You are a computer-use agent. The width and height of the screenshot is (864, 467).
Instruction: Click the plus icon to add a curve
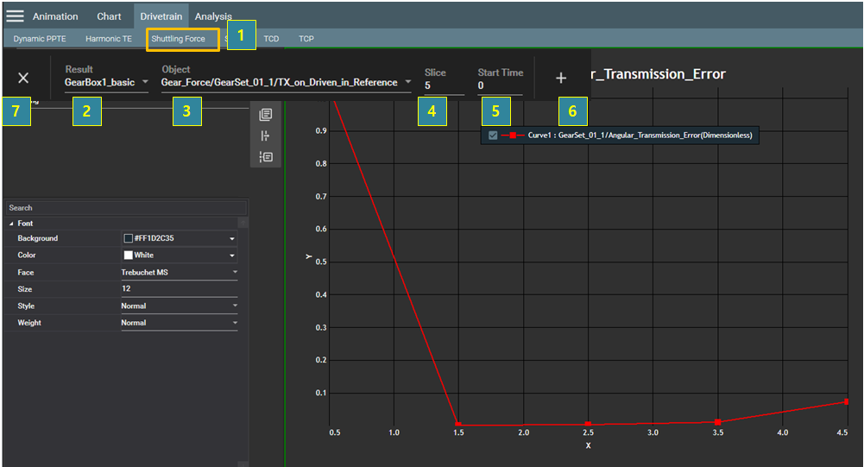(561, 79)
